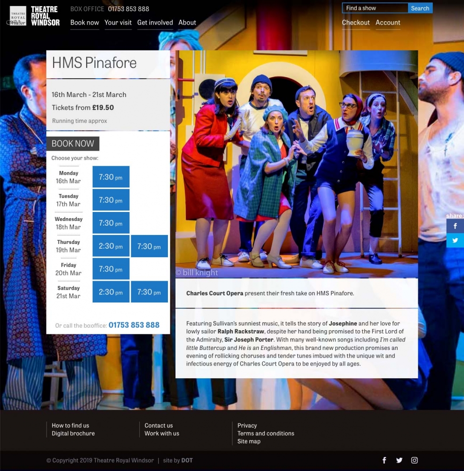Viewport: 464px width, 471px height.
Task: Open the Work with us link
Action: (162, 433)
